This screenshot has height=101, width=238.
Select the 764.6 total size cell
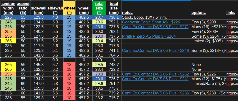click(x=114, y=55)
